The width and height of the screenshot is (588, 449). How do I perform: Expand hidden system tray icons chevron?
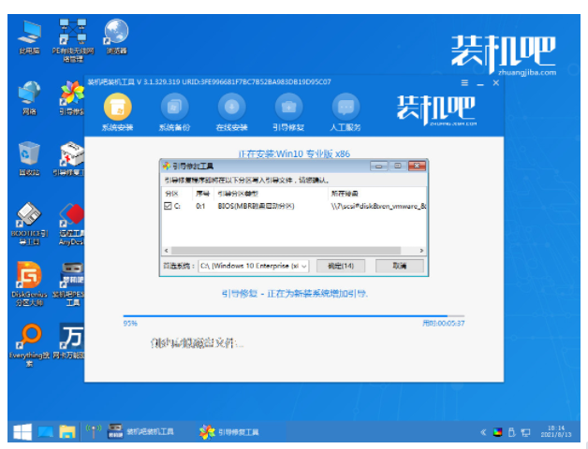point(483,432)
